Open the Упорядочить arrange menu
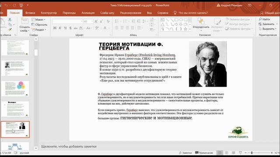 [201, 24]
